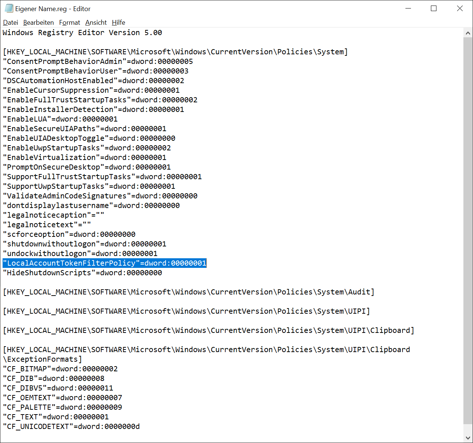Click the Policies\System\Audit key line

tap(189, 292)
